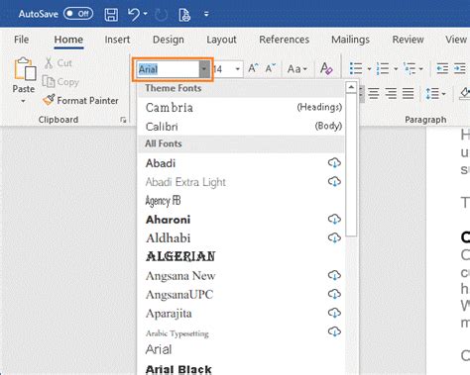This screenshot has width=470, height=375.
Task: Click the Increase Font Size icon
Action: click(x=253, y=68)
